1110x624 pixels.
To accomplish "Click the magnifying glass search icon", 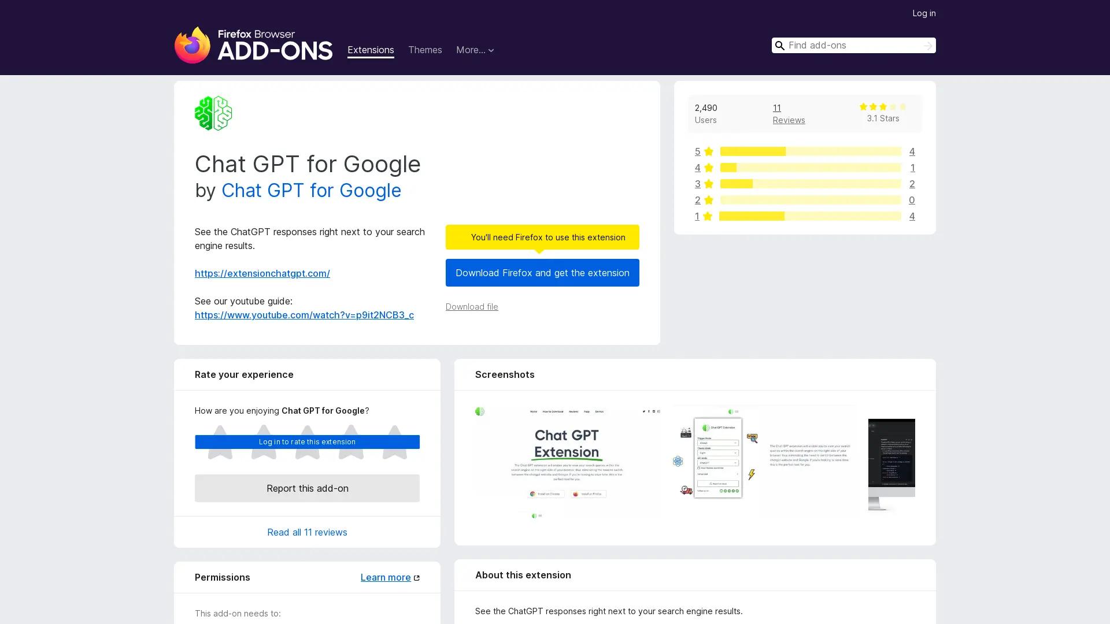I will click(x=779, y=45).
